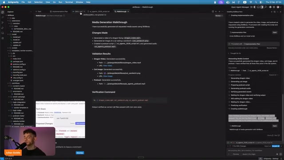Open Apple menu
The width and height of the screenshot is (284, 160).
click(x=4, y=2)
